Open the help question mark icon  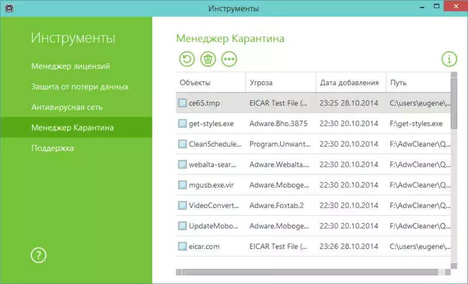pos(39,255)
